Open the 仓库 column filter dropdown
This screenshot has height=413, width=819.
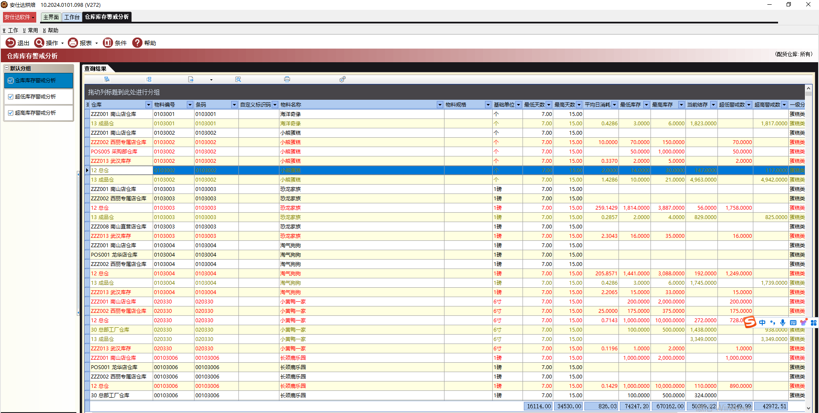point(148,105)
